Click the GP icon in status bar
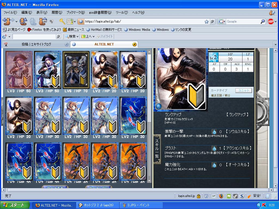 (x=214, y=196)
